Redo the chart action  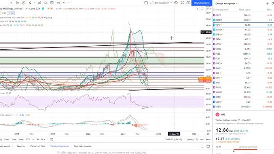(68, 3)
